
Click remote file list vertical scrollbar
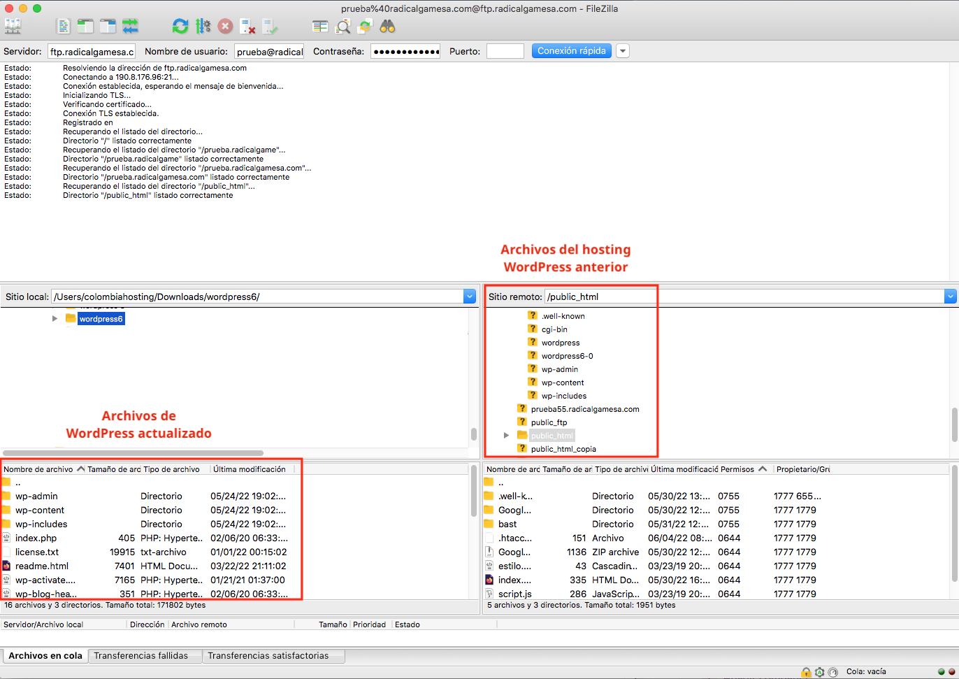(954, 523)
